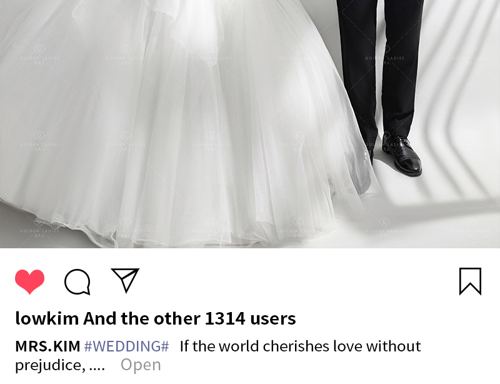The width and height of the screenshot is (500, 384).
Task: Share the post using the paper plane icon
Action: pyautogui.click(x=125, y=280)
